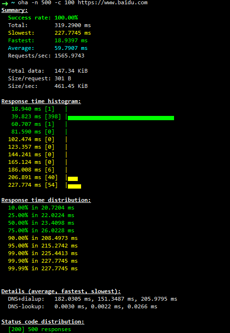The image size is (230, 333).
Task: Select 10.00% in 20.7204 ms line
Action: 41,208
